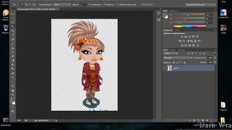Choose Add to selection mode
232x130 pixels.
(26, 5)
